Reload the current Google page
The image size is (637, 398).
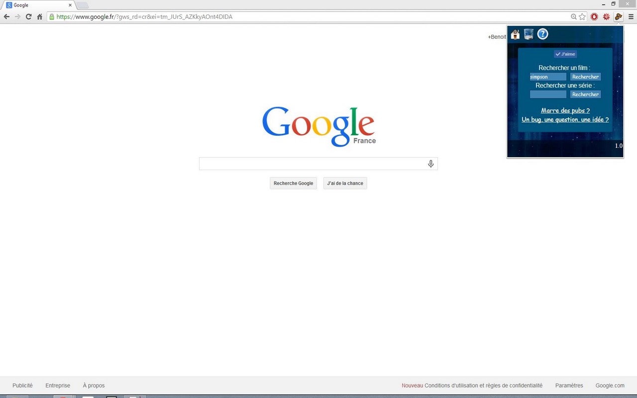(x=28, y=16)
